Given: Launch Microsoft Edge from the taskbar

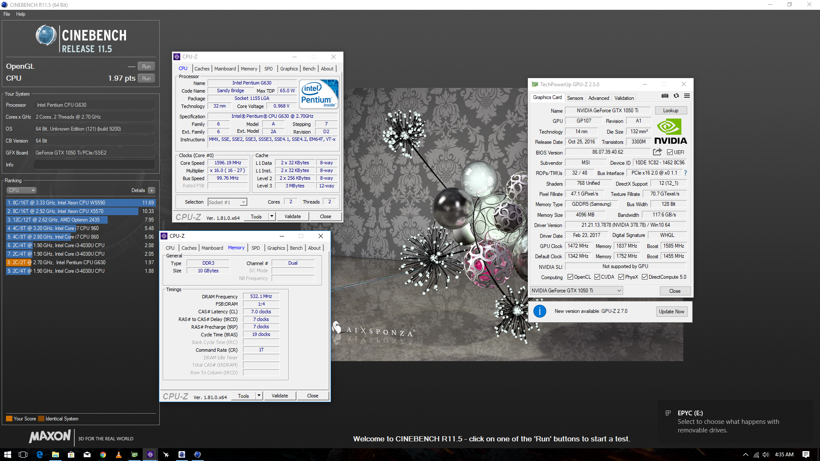Looking at the screenshot, I should (39, 455).
